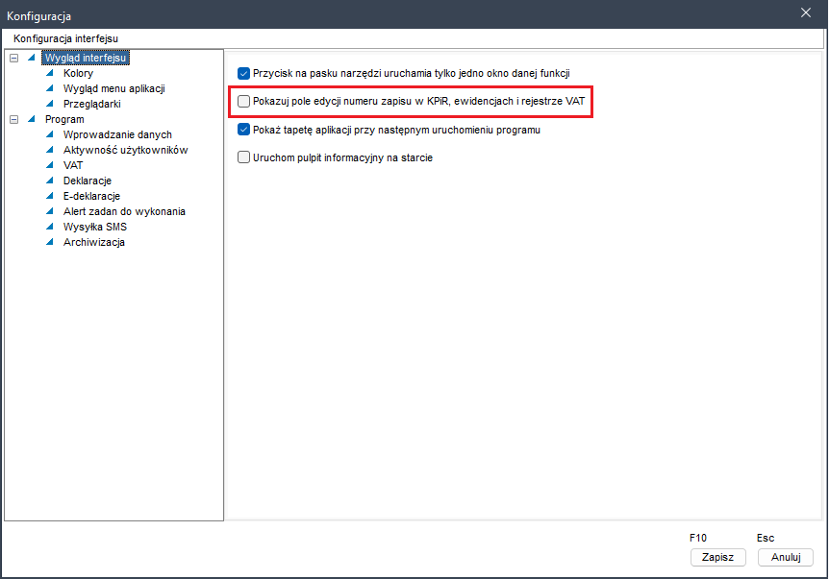
Task: Click the Esc shortcut label
Action: tap(766, 538)
